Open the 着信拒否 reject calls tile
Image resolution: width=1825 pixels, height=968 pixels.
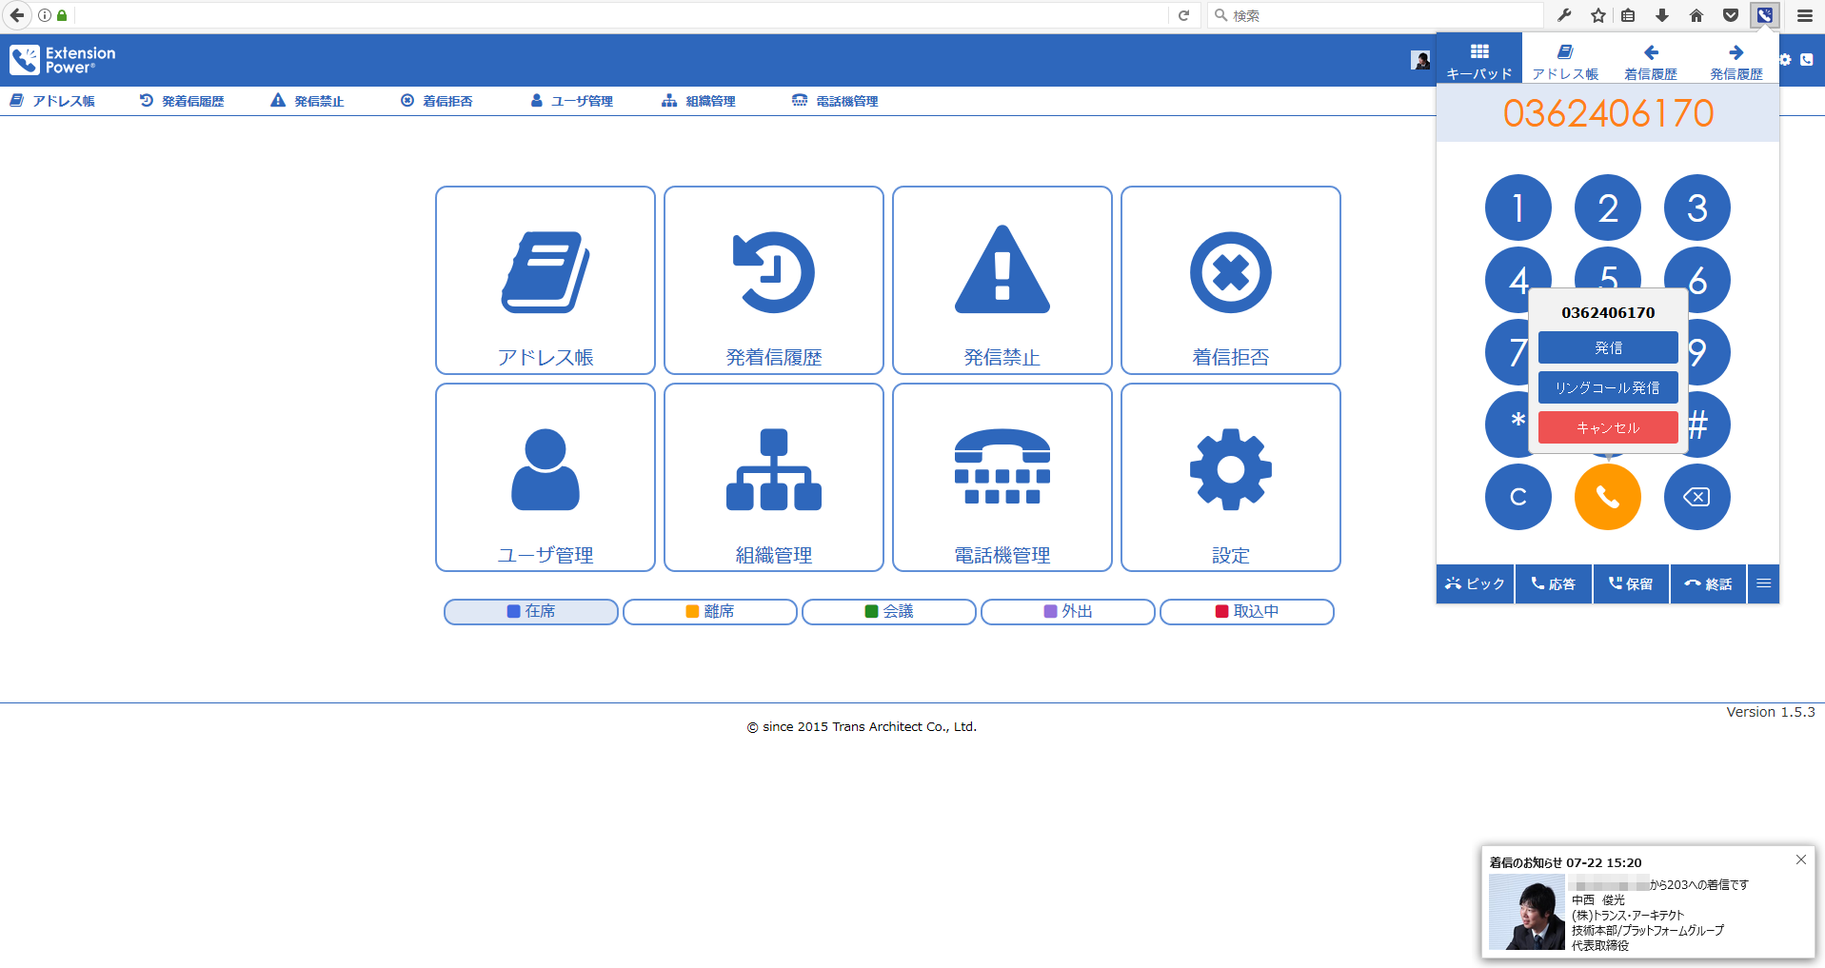point(1230,280)
